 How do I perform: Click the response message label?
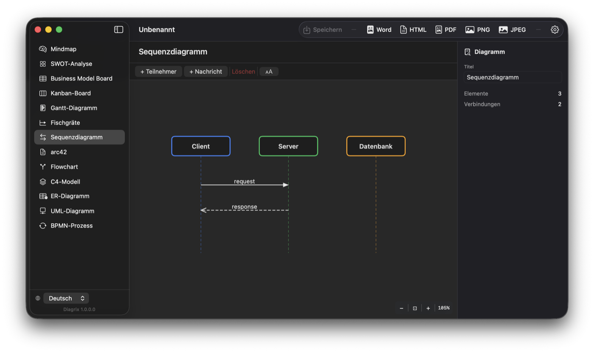point(244,207)
